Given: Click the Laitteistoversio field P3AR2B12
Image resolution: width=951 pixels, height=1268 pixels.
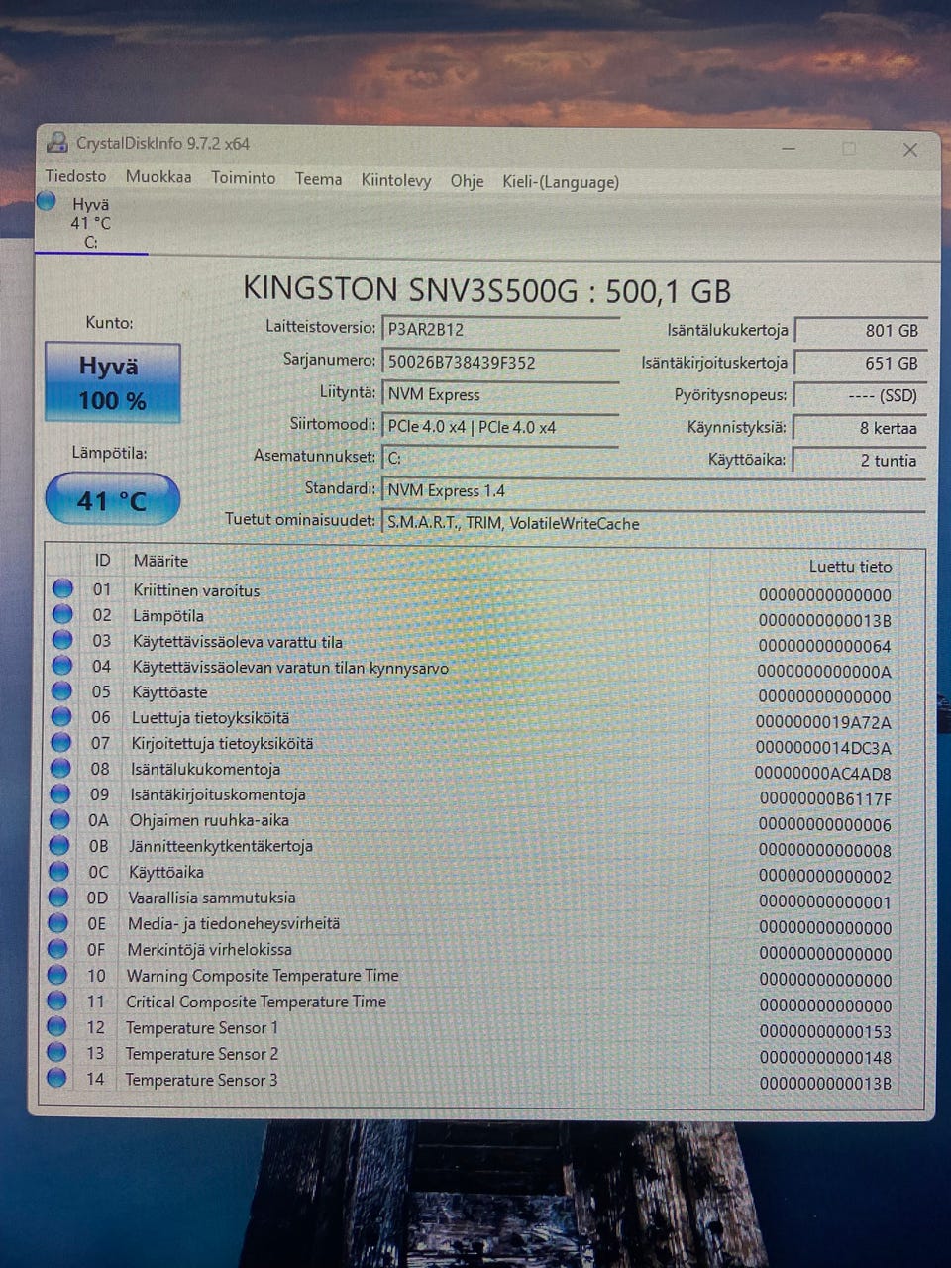Looking at the screenshot, I should [x=500, y=330].
